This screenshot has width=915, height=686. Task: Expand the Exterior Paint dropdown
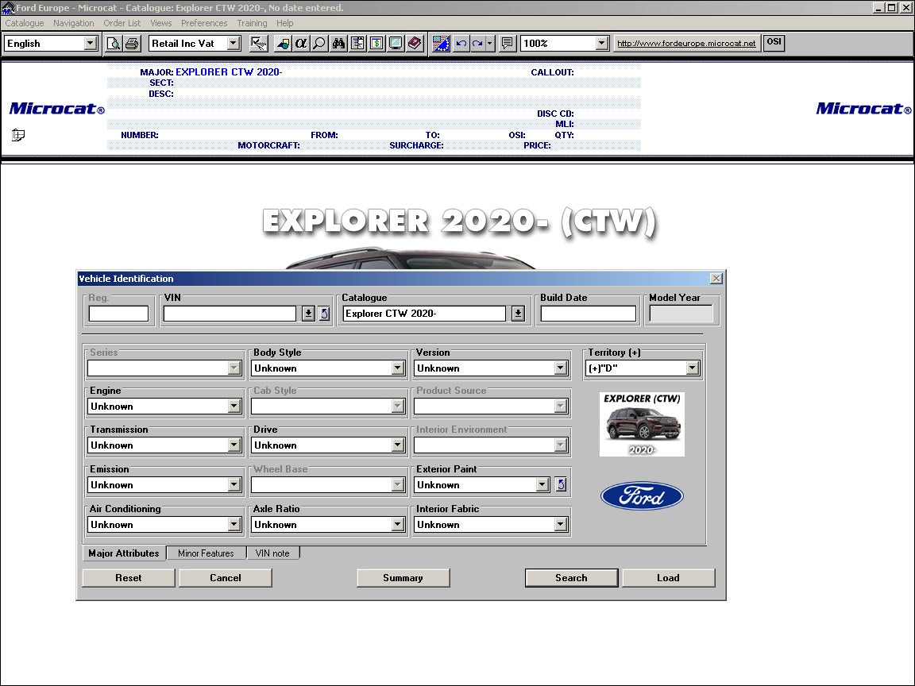pyautogui.click(x=542, y=485)
